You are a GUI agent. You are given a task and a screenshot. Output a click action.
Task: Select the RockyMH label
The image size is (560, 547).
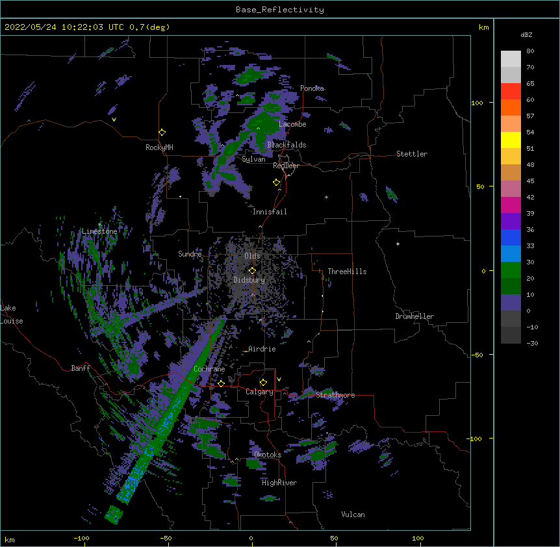tap(159, 147)
